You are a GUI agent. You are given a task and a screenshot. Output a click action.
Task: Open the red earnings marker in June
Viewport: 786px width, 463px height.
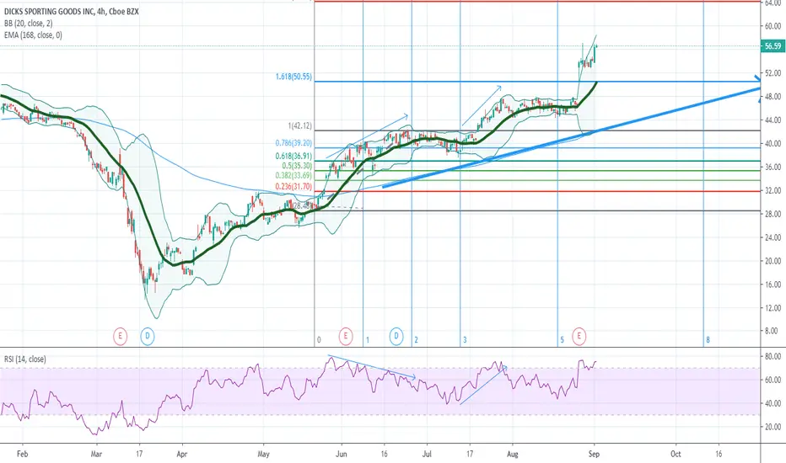tap(346, 336)
